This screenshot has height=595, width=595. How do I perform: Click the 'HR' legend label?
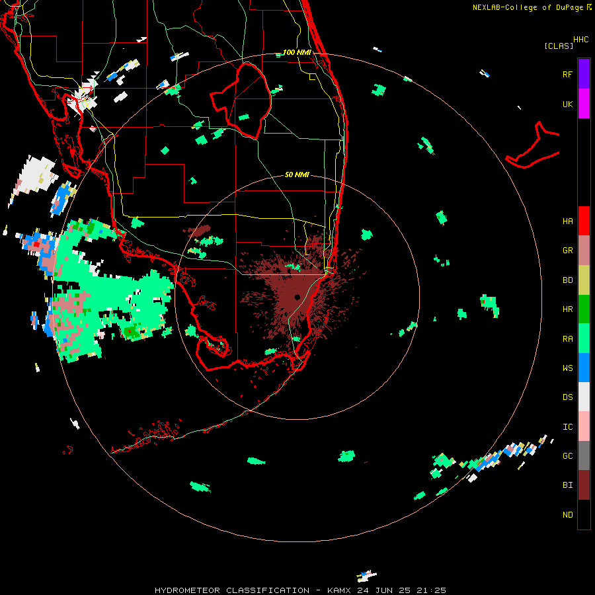[567, 309]
